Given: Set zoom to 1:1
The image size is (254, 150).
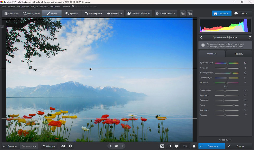Looking at the screenshot, I should coord(169,146).
